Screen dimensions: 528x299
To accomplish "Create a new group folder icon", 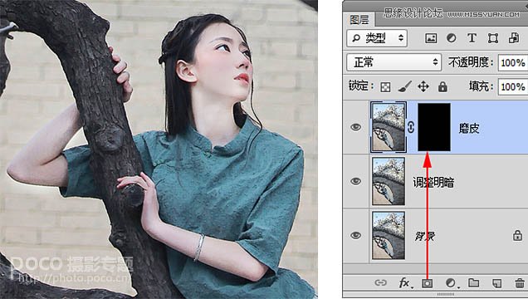I will coord(473,282).
